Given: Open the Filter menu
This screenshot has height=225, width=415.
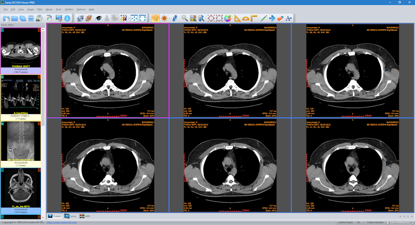Looking at the screenshot, I should (40, 9).
